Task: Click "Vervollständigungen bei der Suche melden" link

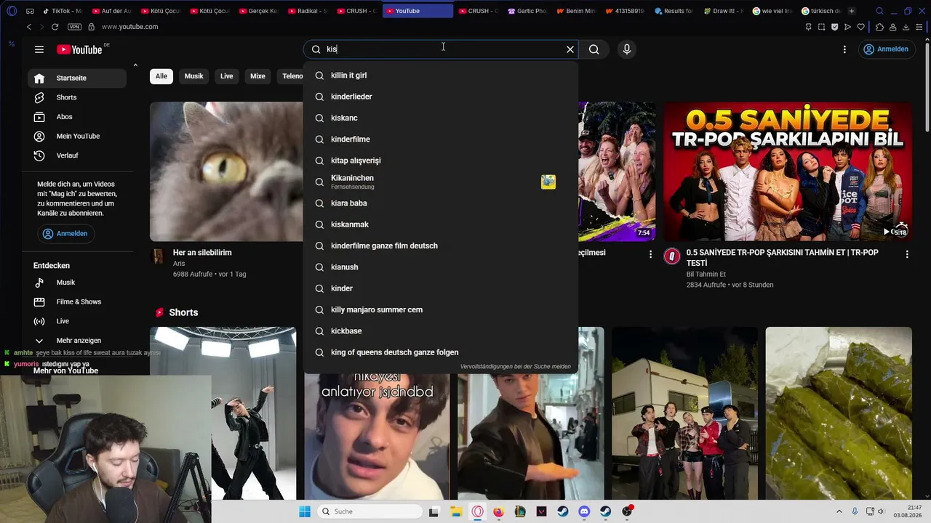Action: click(x=516, y=367)
